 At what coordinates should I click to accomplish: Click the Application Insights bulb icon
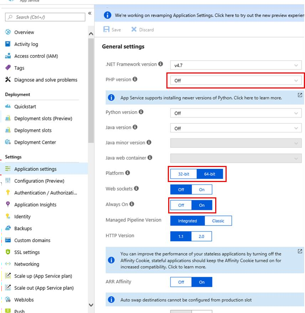pos(8,204)
